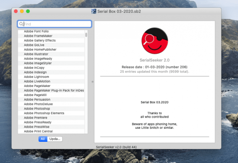Click the Release date line
Image resolution: width=238 pixels, height=163 pixels.
(x=154, y=67)
